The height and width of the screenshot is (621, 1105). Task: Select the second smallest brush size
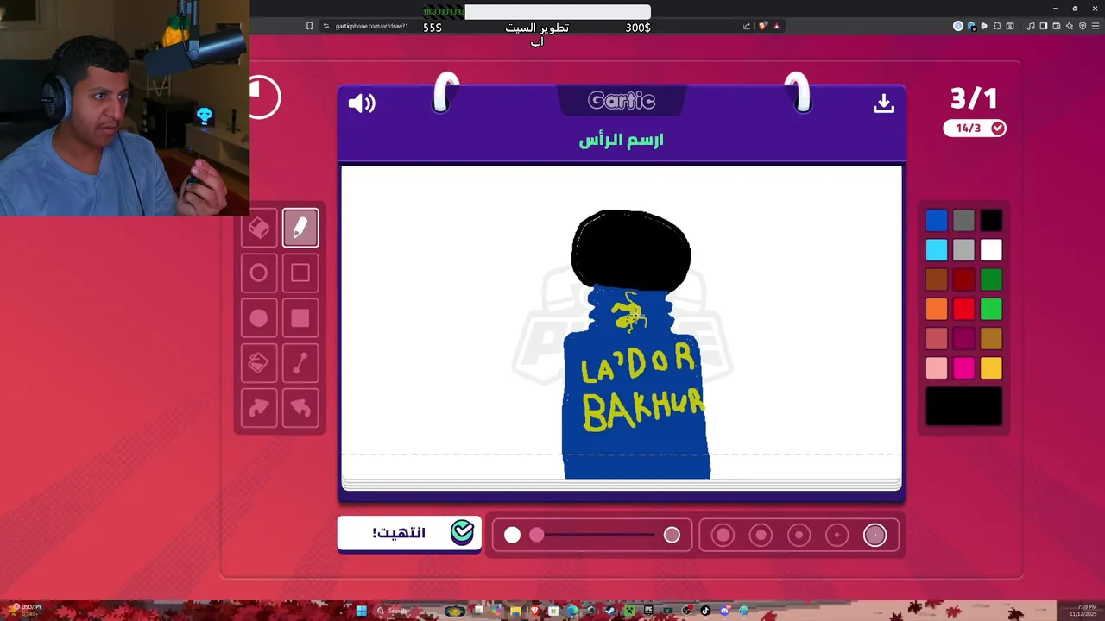point(837,536)
